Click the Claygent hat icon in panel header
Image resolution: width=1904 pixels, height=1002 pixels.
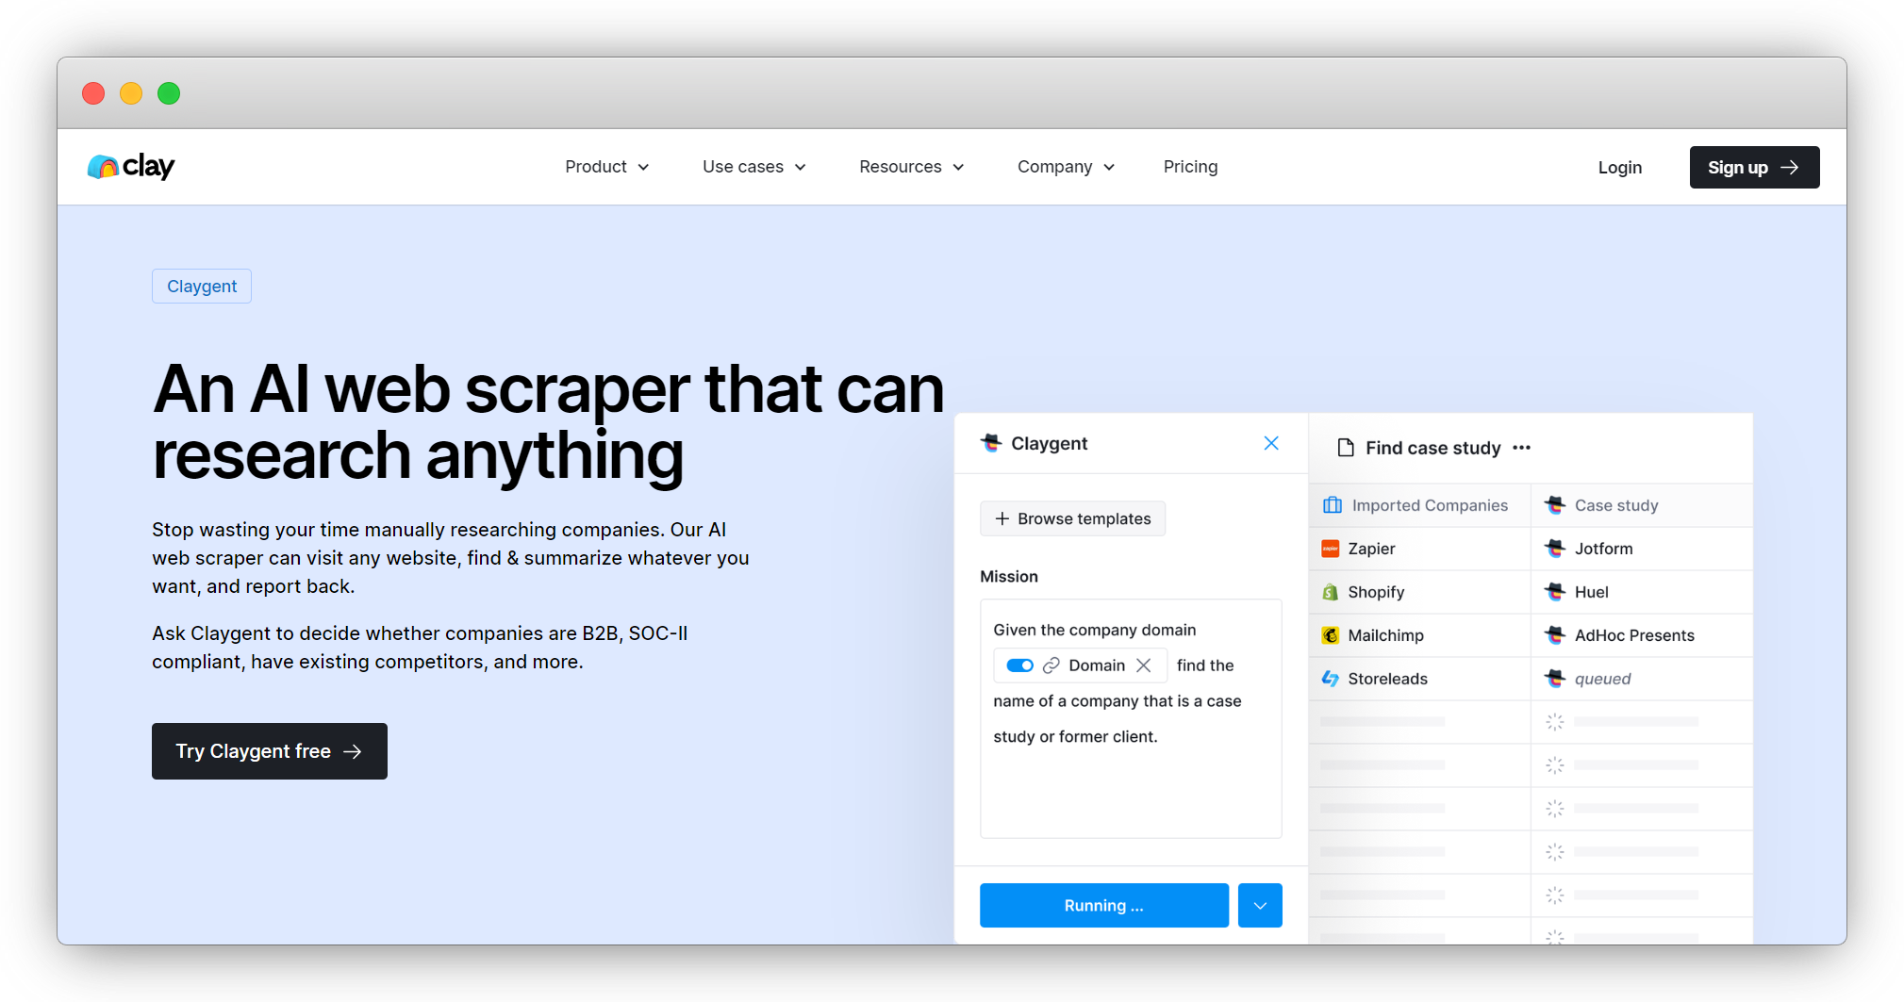pos(991,443)
